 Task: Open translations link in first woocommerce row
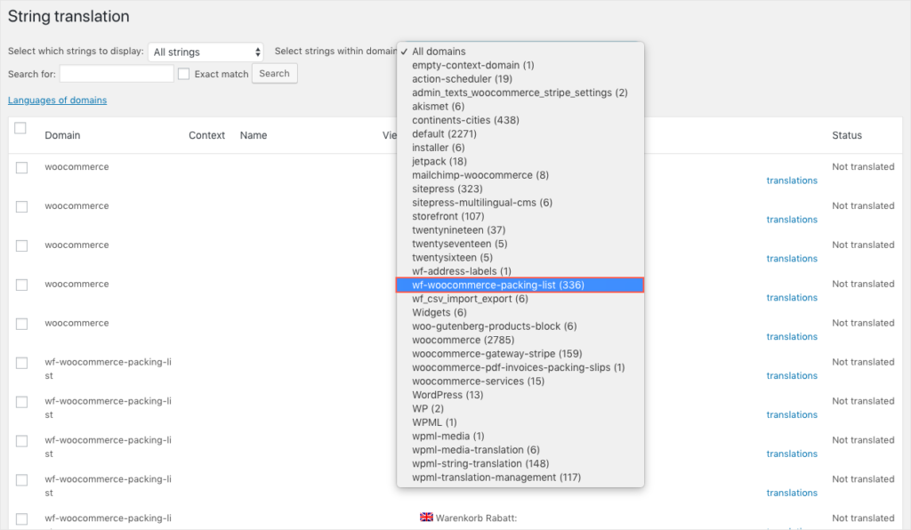pyautogui.click(x=791, y=181)
